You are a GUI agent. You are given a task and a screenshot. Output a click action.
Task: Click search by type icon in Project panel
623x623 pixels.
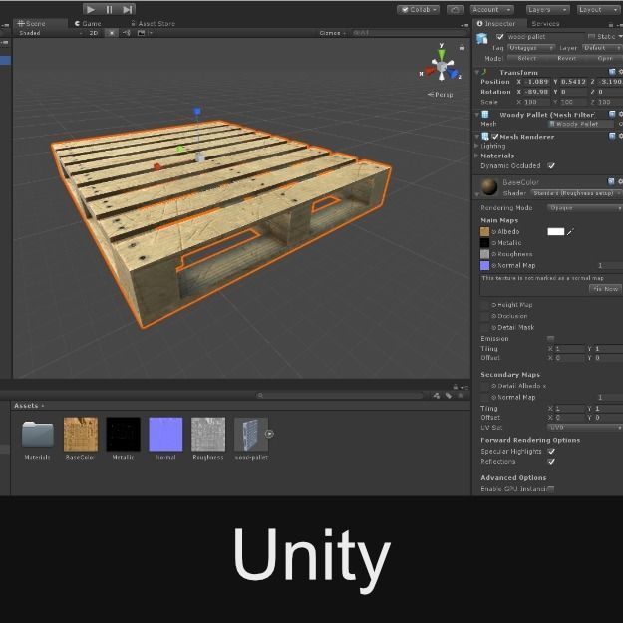[437, 396]
